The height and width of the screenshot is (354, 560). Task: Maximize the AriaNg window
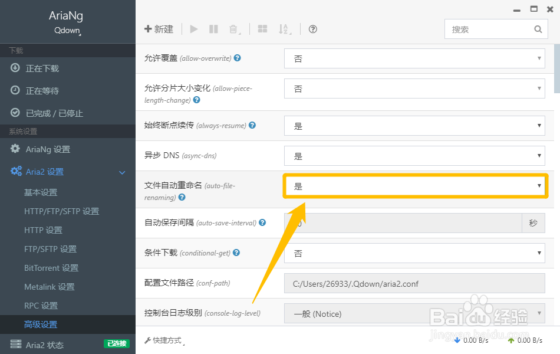tap(534, 9)
